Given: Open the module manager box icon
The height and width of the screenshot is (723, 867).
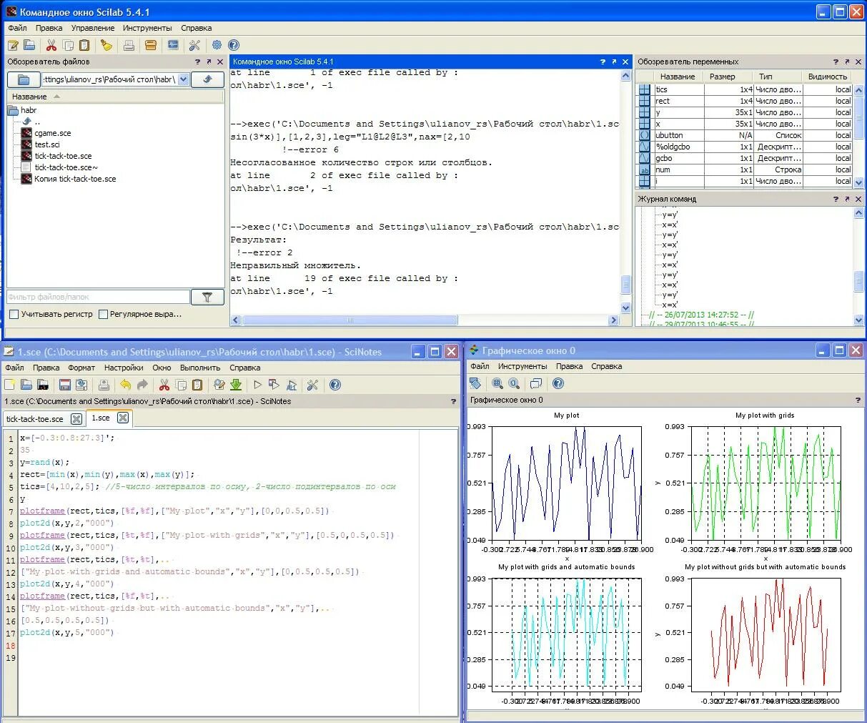Looking at the screenshot, I should (151, 45).
